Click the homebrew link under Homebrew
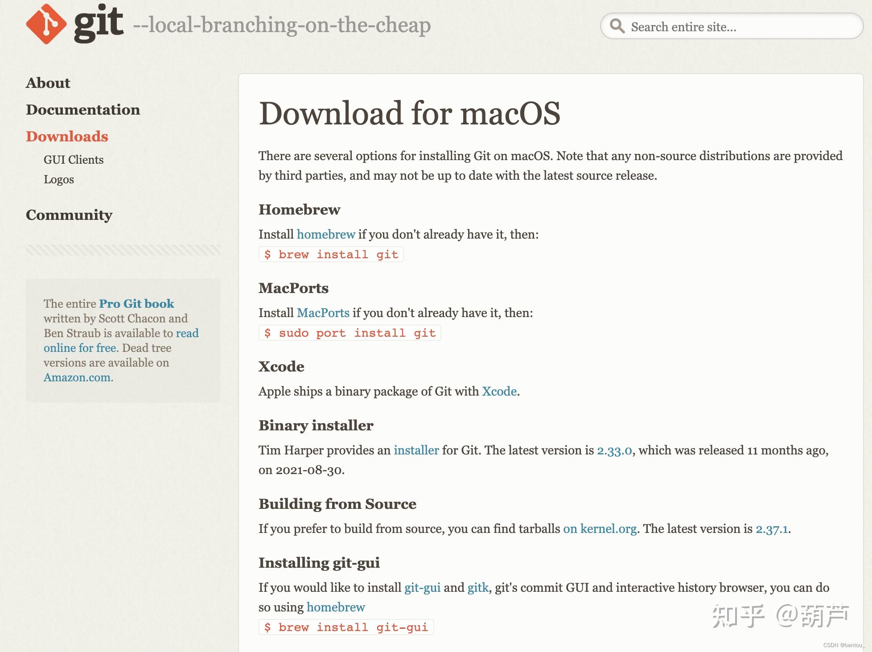This screenshot has width=872, height=652. coord(325,234)
